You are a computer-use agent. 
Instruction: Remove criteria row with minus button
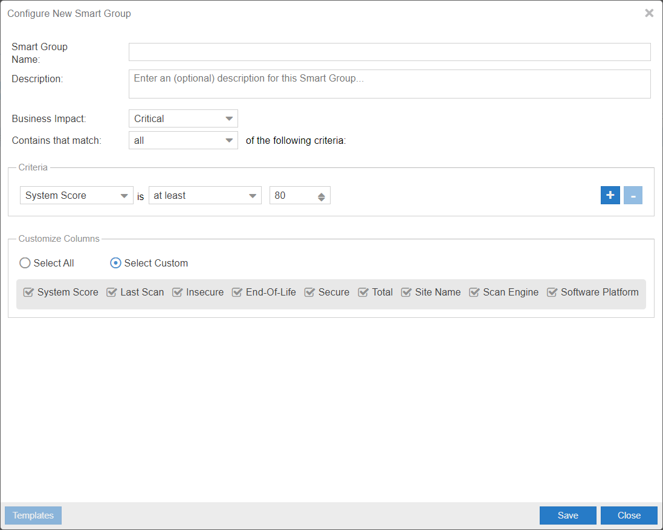(633, 195)
